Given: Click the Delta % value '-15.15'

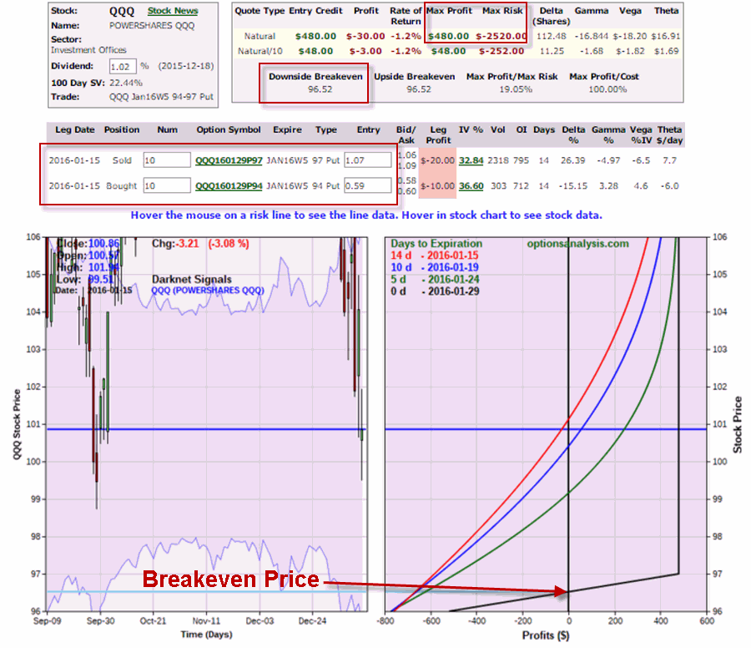Looking at the screenshot, I should point(572,186).
